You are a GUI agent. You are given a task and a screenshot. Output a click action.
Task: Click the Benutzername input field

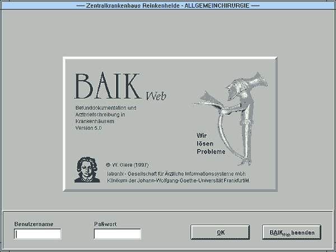pyautogui.click(x=38, y=234)
